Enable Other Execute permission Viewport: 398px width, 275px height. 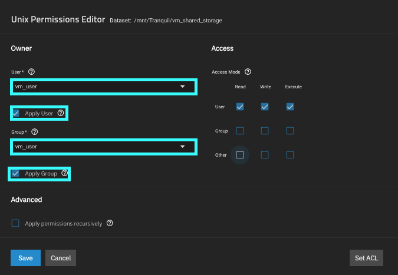point(290,155)
